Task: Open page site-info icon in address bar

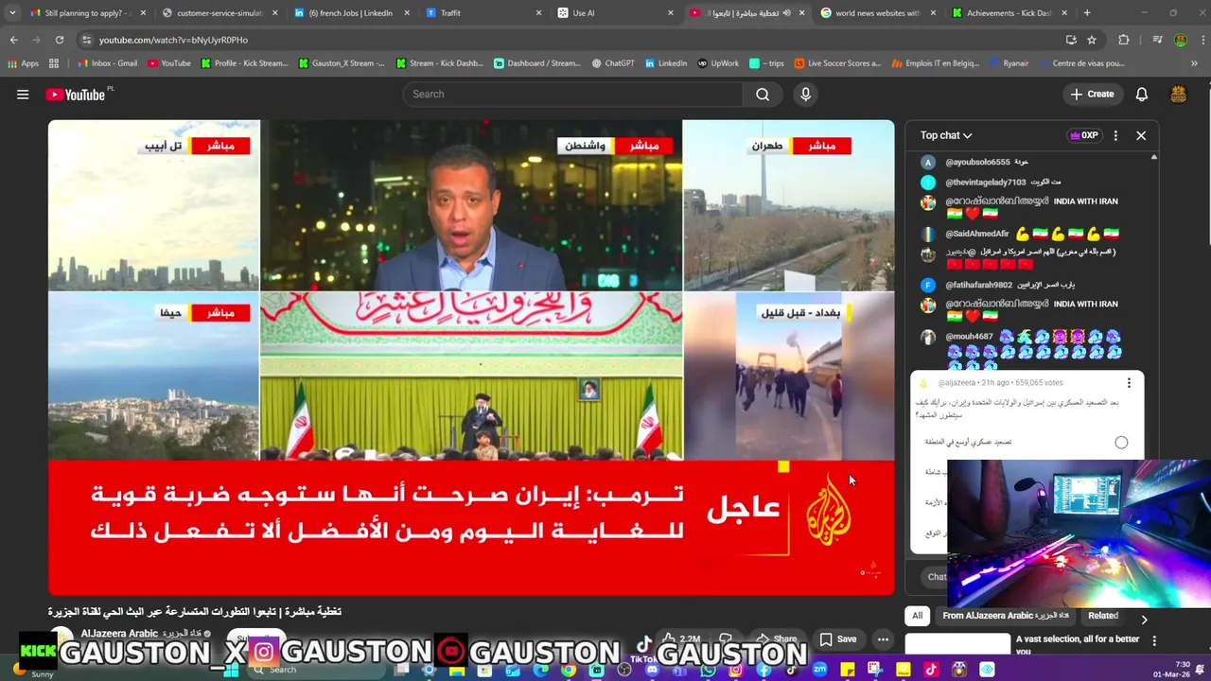Action: [86, 40]
